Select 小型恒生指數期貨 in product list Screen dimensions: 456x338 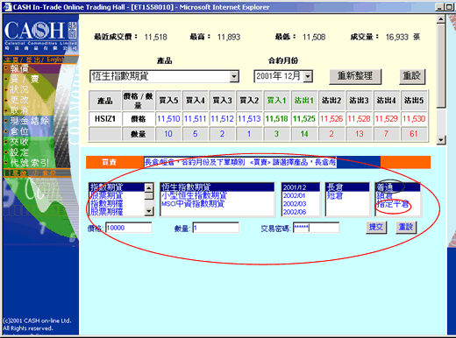(194, 195)
